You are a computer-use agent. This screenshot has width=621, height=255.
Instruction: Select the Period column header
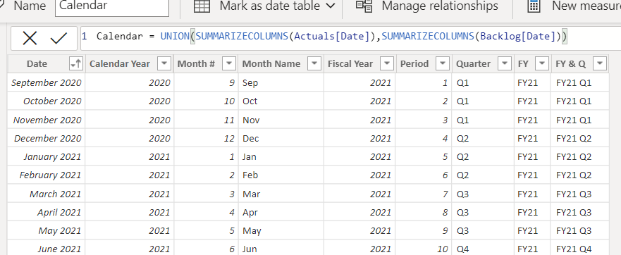click(x=414, y=63)
